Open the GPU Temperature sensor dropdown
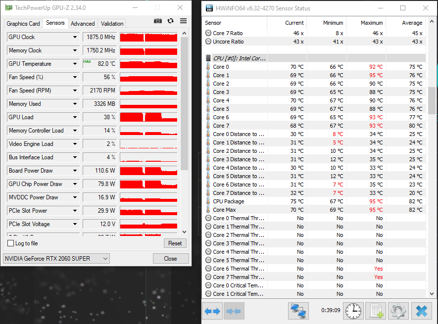 [75, 64]
